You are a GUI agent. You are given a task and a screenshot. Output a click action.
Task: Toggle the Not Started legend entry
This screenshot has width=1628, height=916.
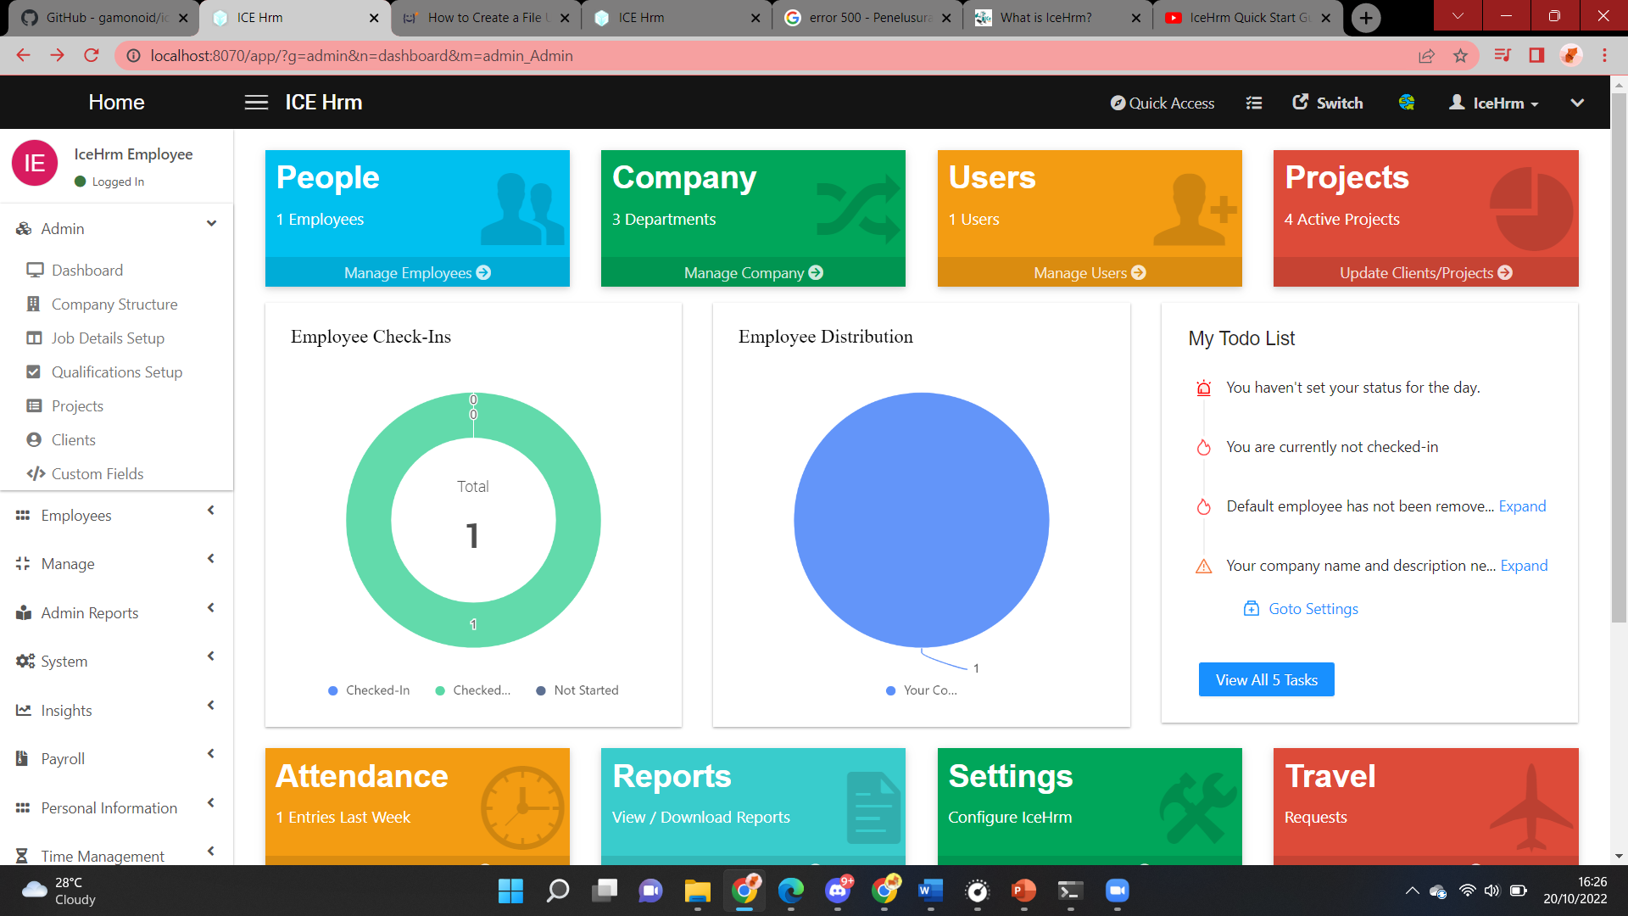[x=577, y=690]
